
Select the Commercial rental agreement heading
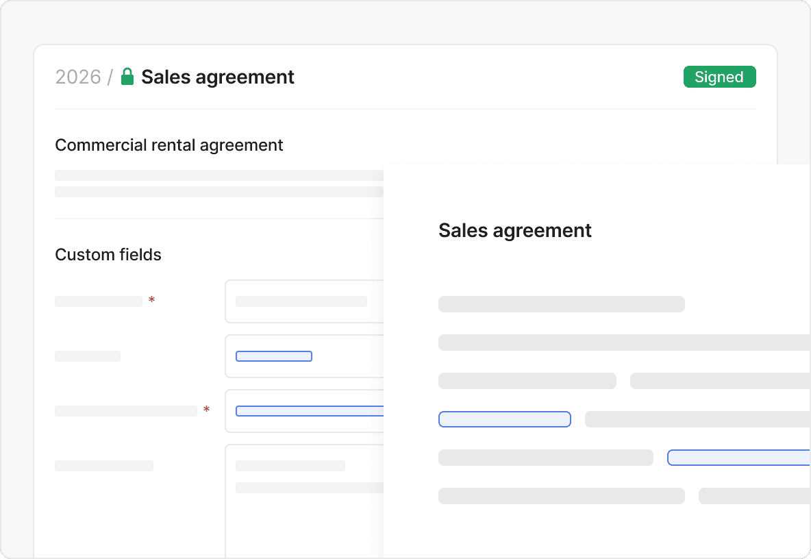[x=169, y=145]
